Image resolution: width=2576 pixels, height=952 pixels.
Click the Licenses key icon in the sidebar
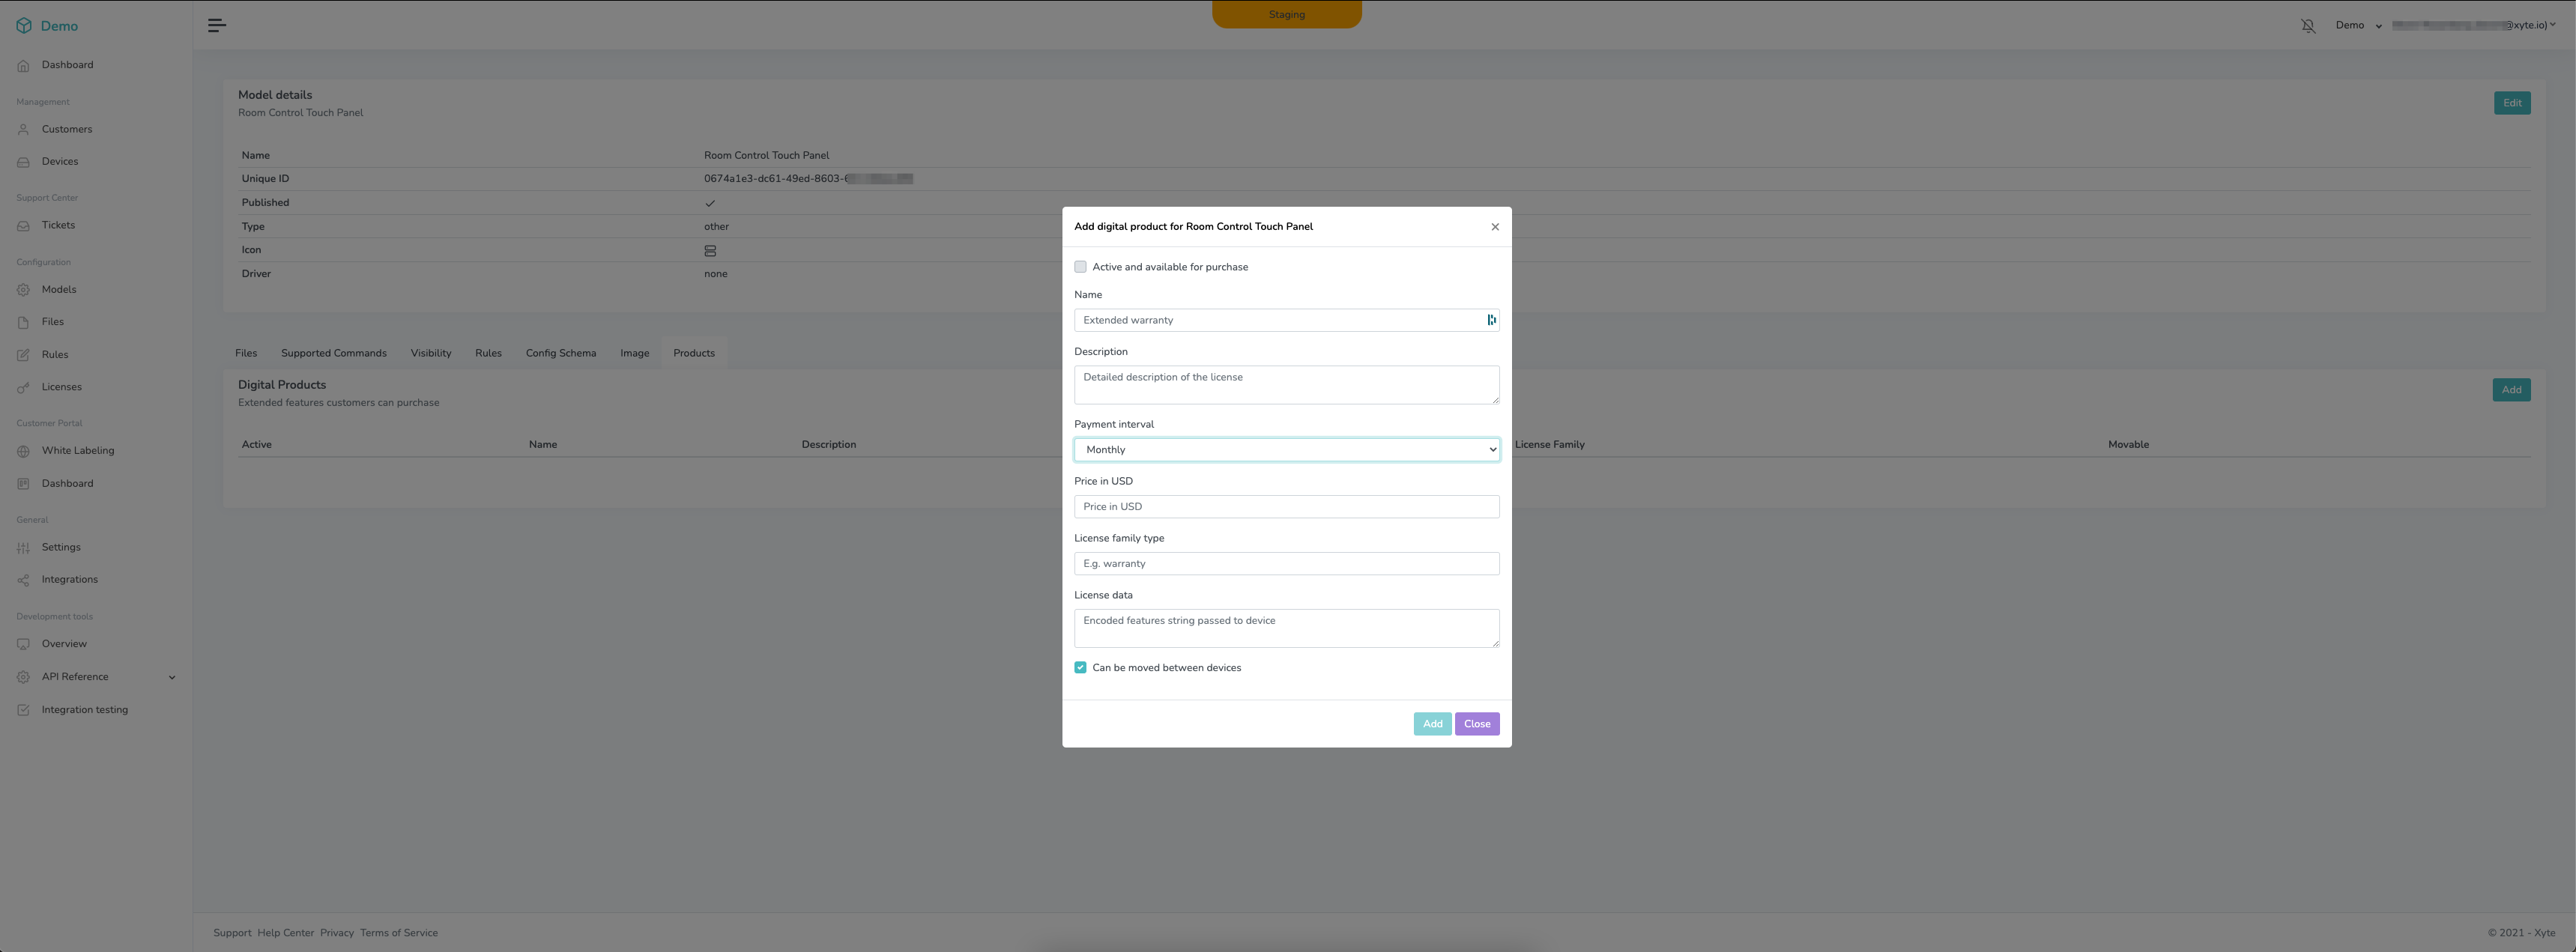(23, 388)
